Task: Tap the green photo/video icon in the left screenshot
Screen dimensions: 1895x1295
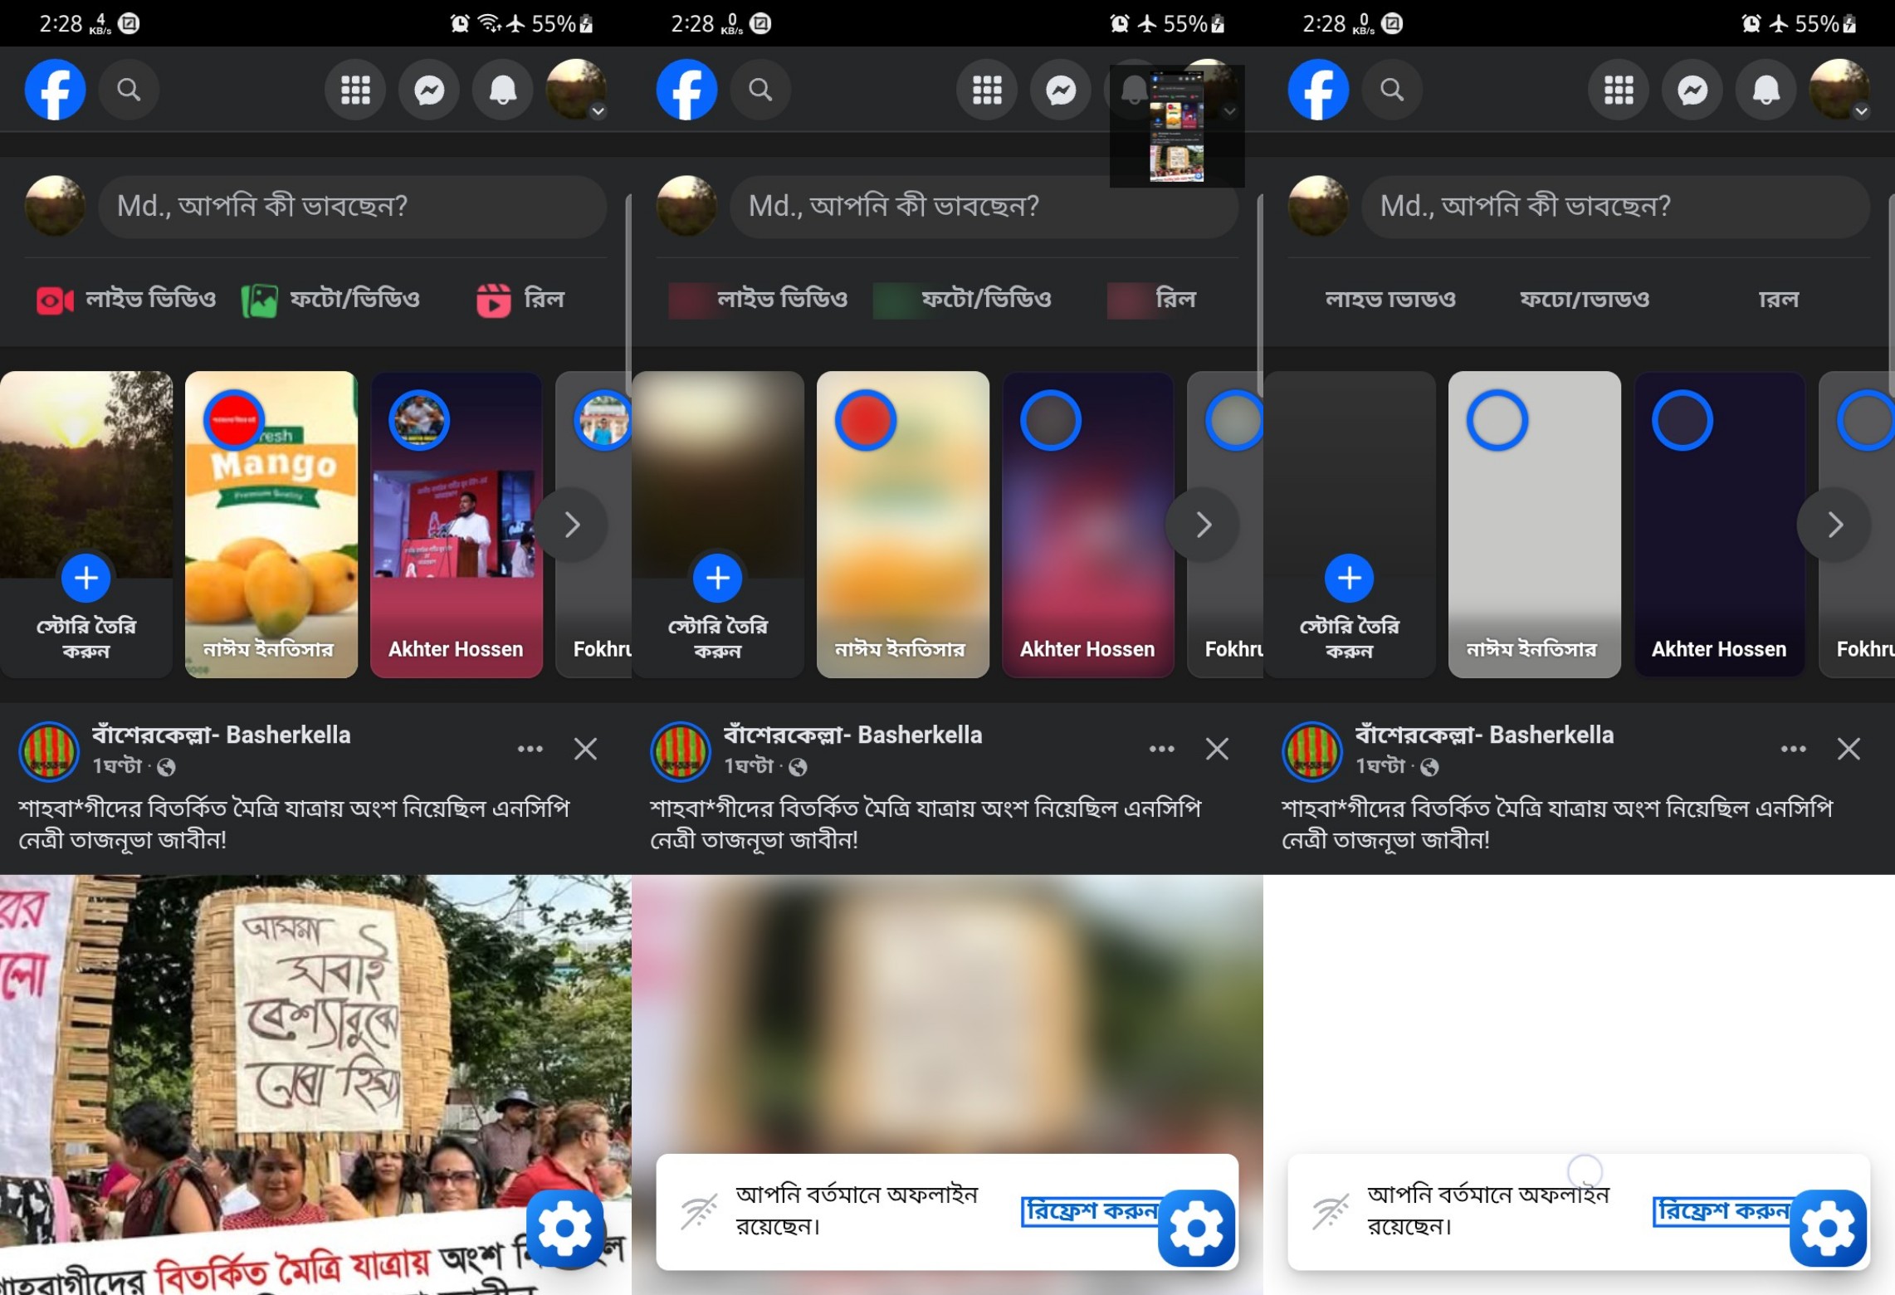Action: [259, 300]
